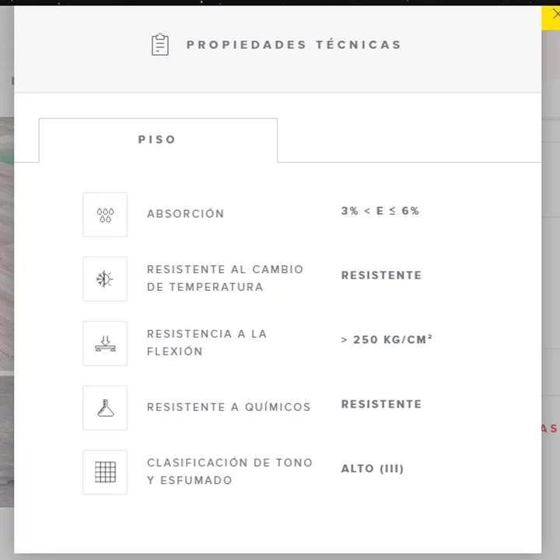Click the 3% < E ≤ 6% absorption value
560x560 pixels.
380,211
